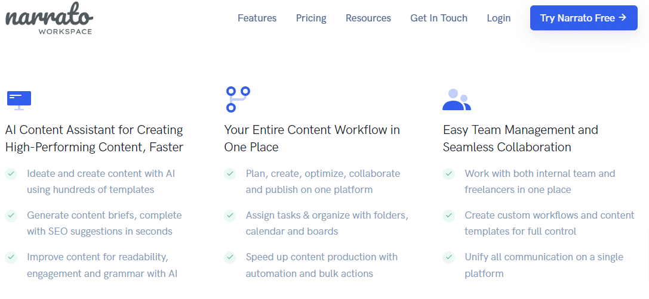The image size is (649, 299).
Task: Click the branching workflow icon
Action: 238,99
